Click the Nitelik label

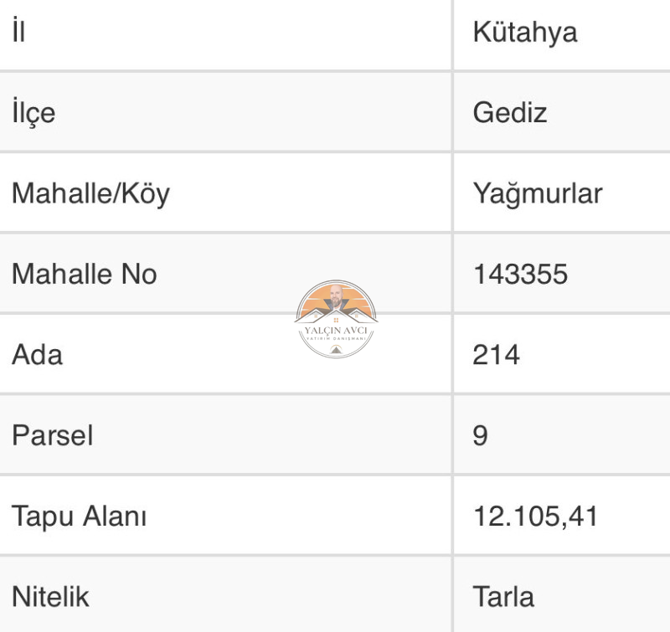(50, 597)
